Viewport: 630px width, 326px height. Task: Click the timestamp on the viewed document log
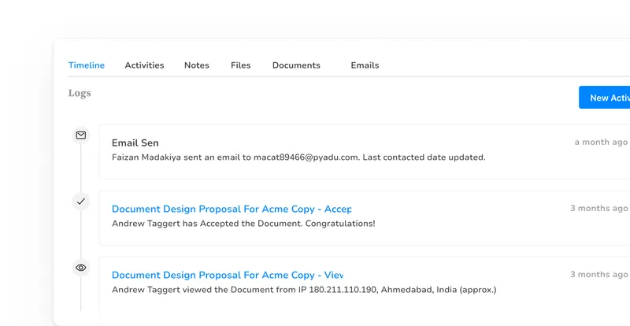(x=598, y=275)
